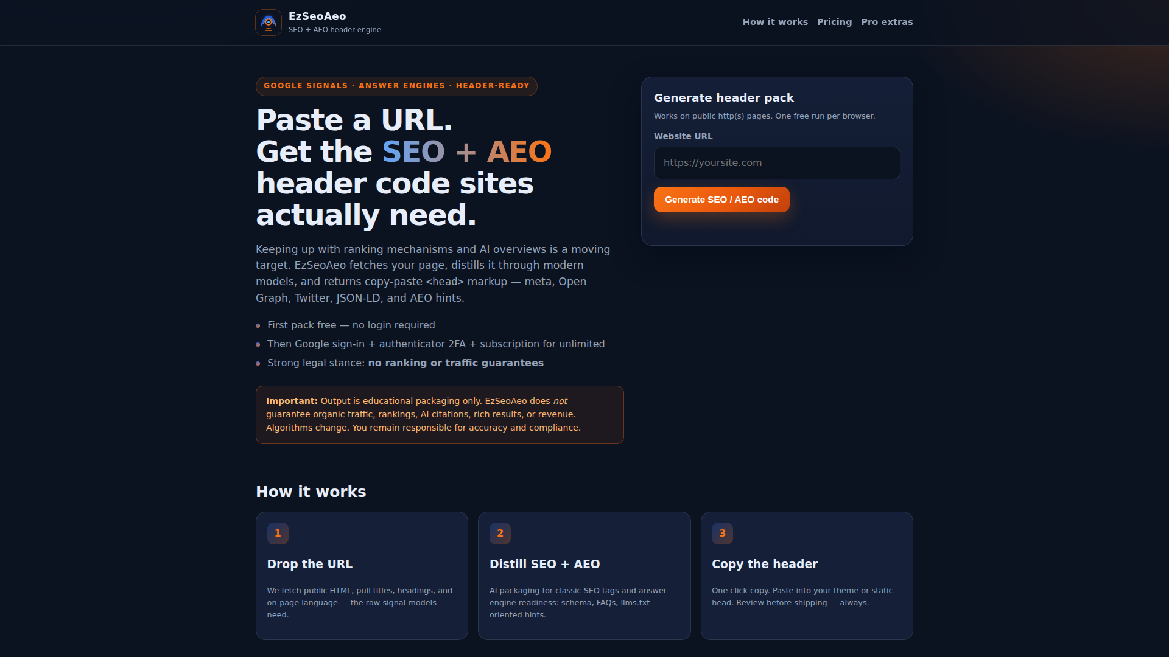
Task: Click 'One free run per browser' note
Action: 825,116
